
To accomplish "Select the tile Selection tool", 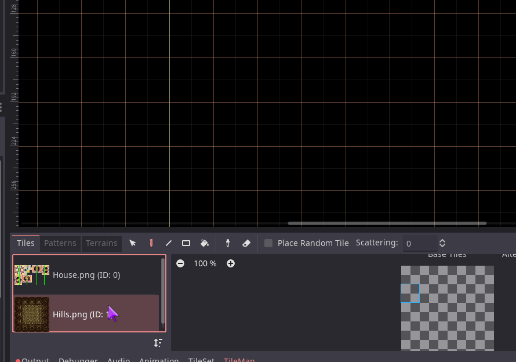I will click(133, 243).
